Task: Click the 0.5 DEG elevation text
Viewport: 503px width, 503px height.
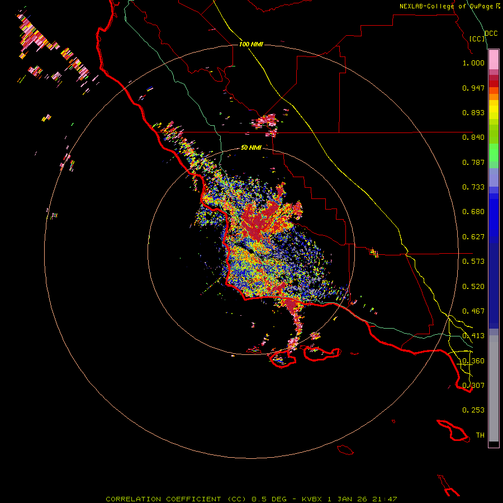Action: [x=268, y=499]
